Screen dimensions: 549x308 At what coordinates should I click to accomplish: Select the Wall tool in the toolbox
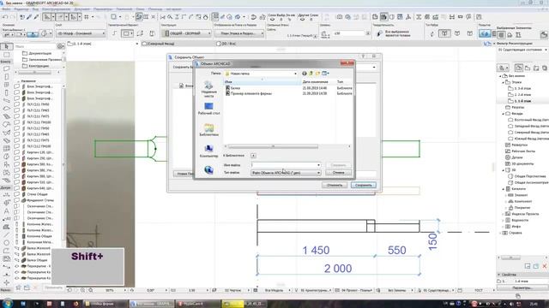click(6, 68)
